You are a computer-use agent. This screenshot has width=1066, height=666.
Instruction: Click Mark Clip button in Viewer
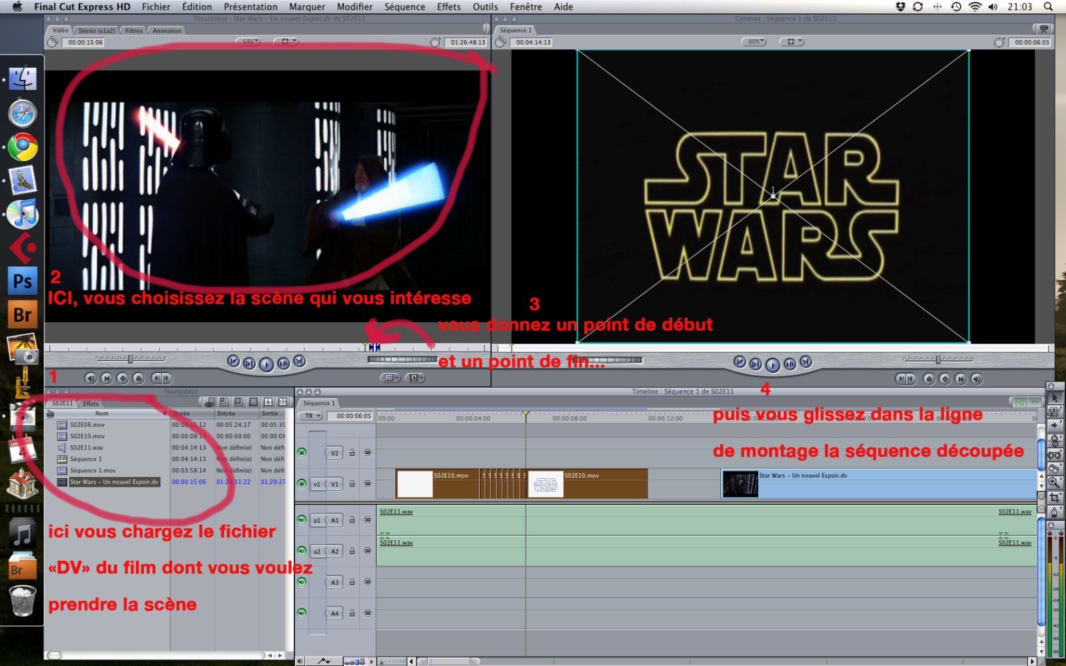(107, 378)
